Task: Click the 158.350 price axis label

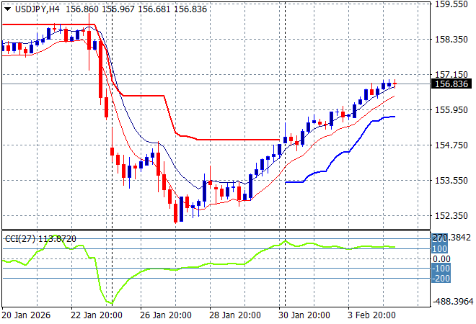Action: (451, 40)
